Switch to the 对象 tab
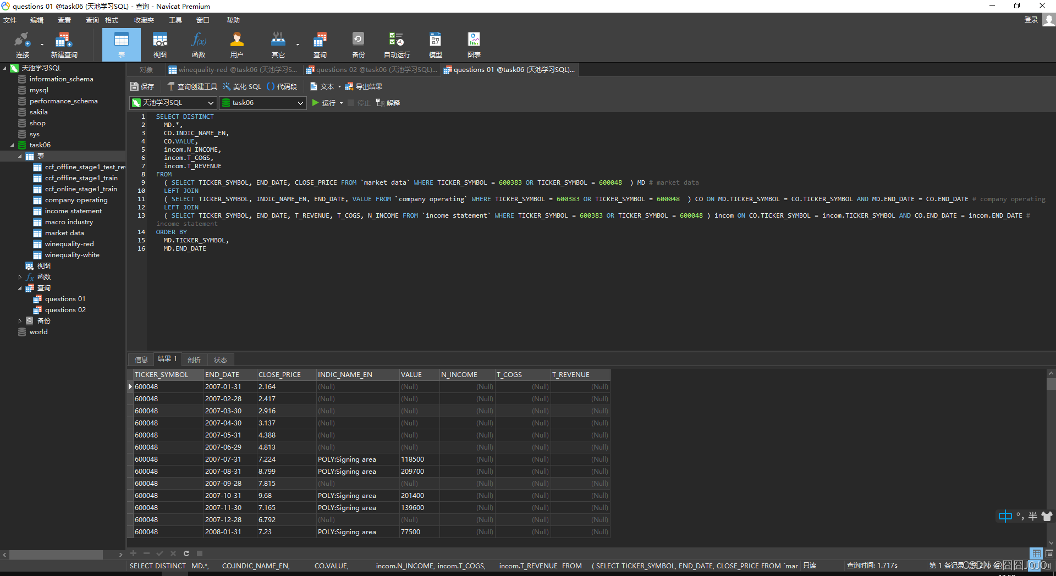Screen dimensions: 1056x576 coord(146,70)
